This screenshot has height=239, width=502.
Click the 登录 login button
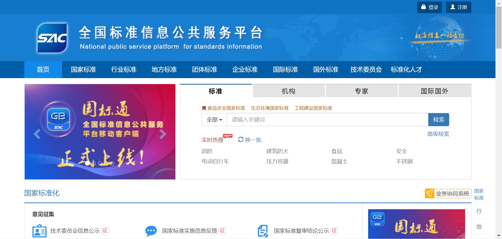[x=429, y=7]
